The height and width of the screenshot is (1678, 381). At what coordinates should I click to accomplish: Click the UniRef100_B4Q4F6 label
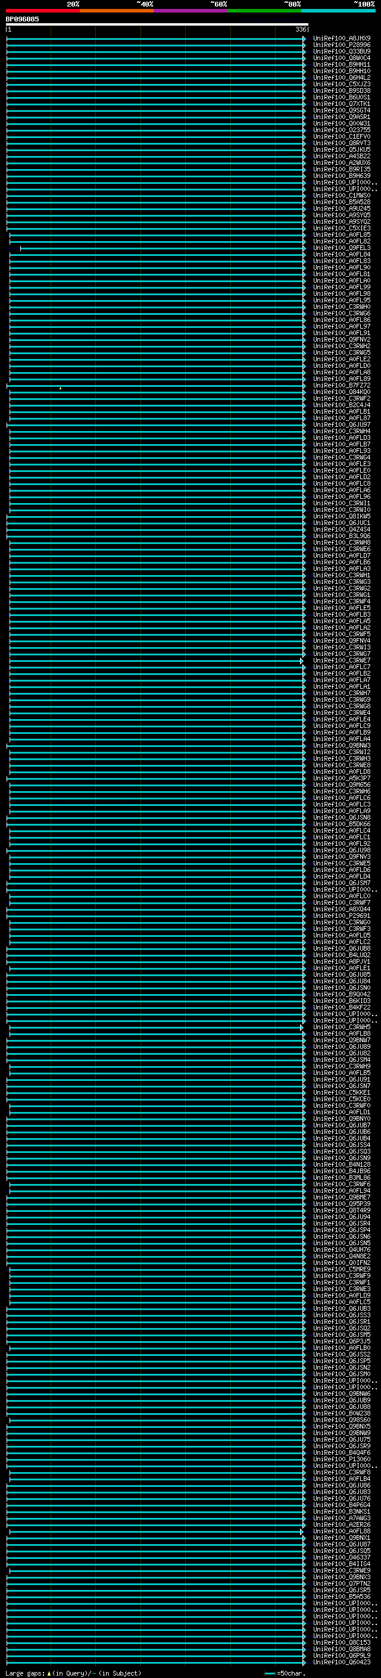pos(341,1452)
